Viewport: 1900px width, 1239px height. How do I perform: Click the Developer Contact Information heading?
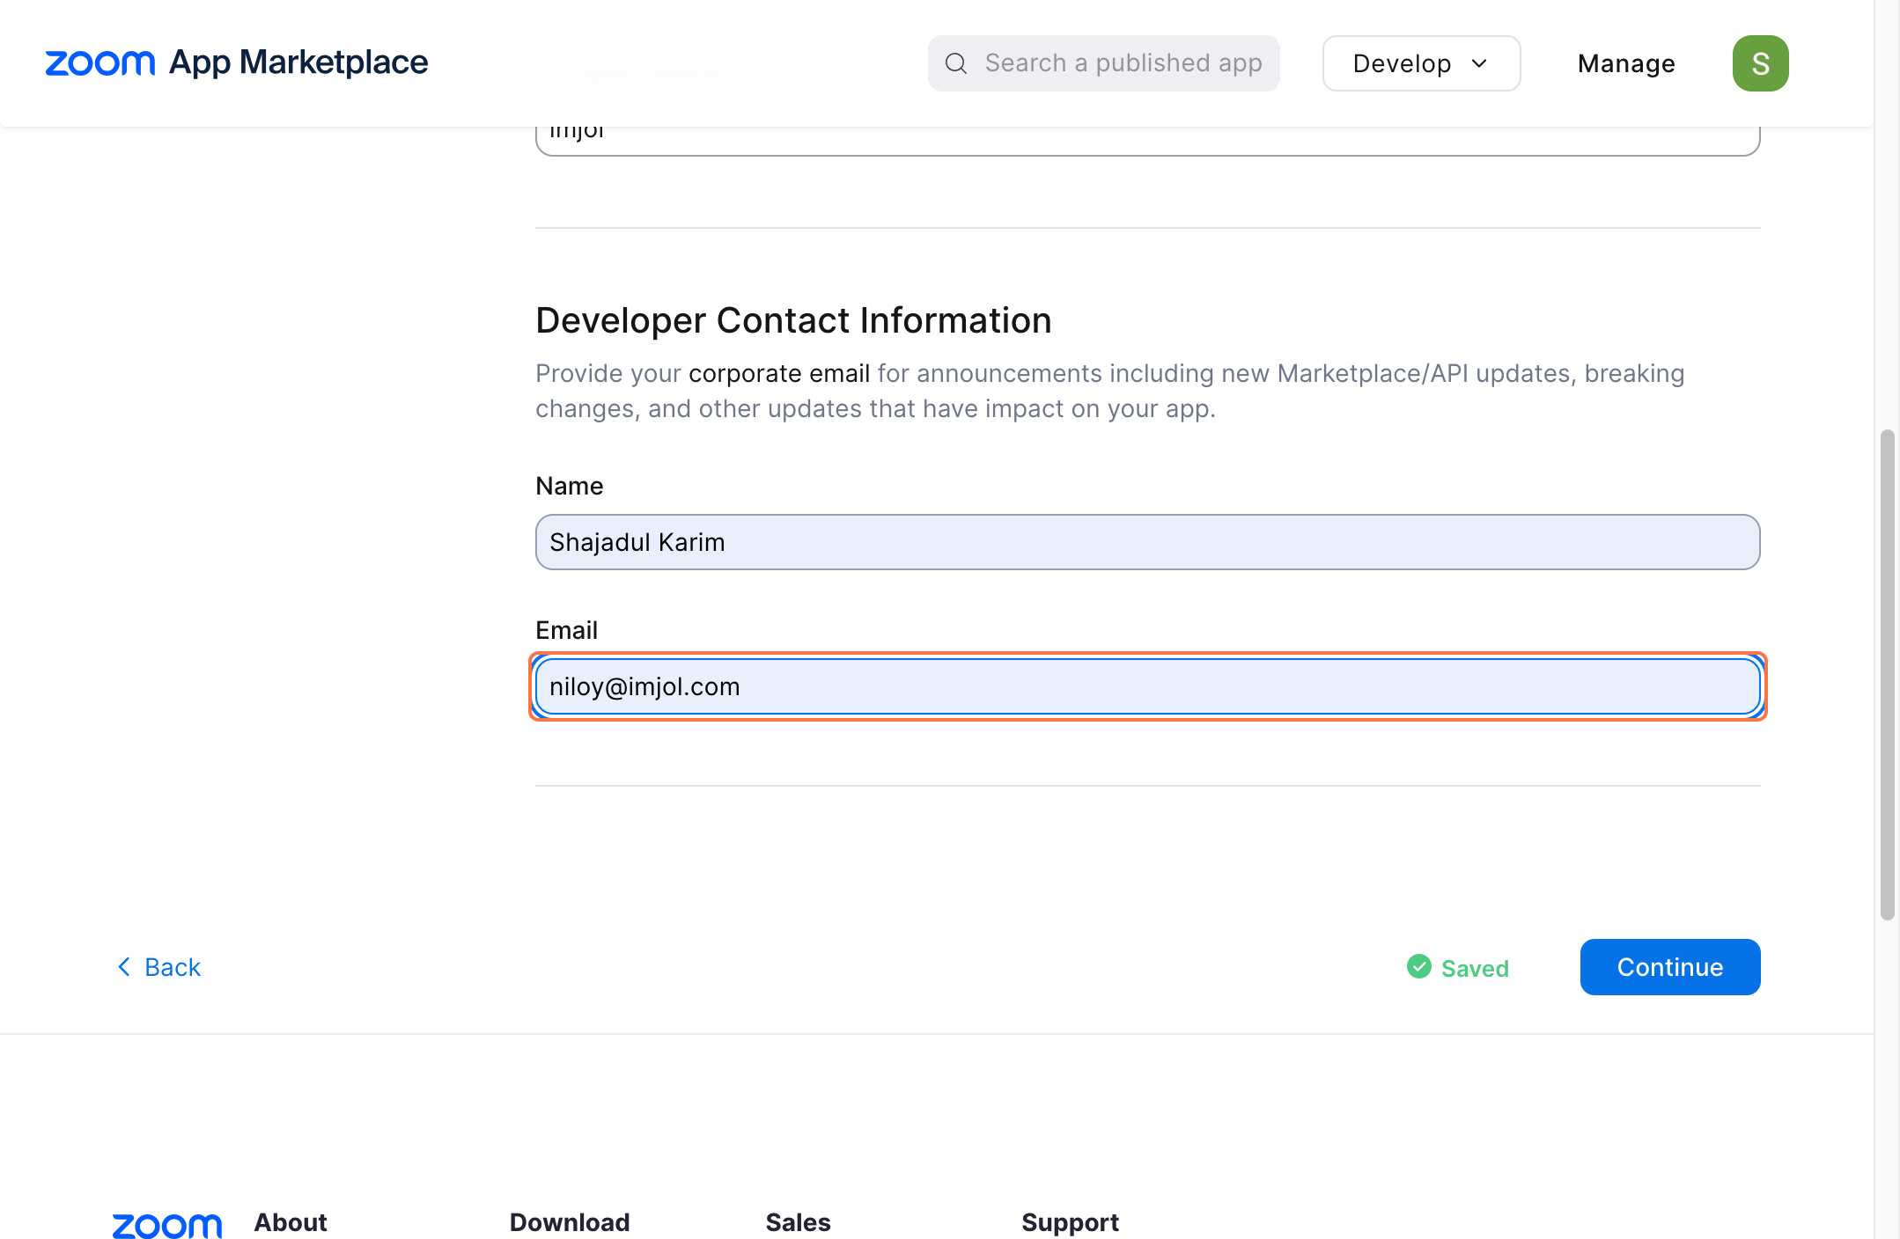793,320
